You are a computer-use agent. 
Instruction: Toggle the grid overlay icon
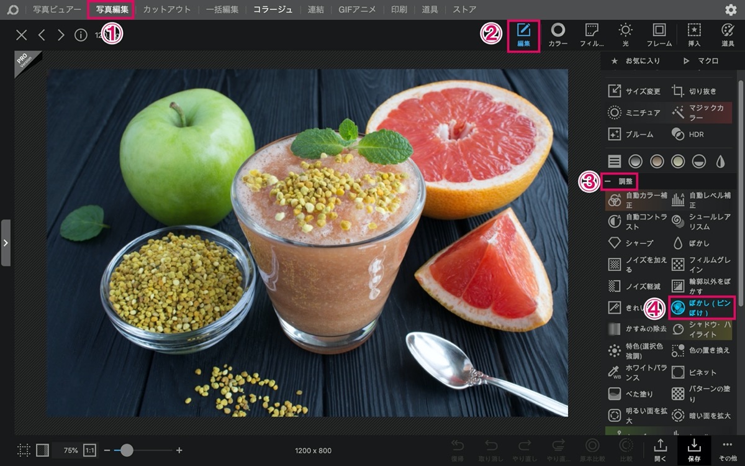coord(24,450)
